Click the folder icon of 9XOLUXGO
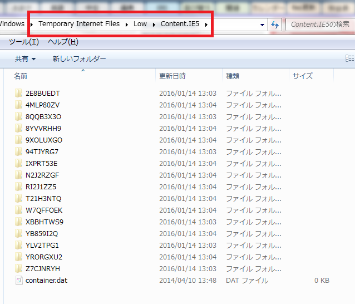 coord(18,140)
